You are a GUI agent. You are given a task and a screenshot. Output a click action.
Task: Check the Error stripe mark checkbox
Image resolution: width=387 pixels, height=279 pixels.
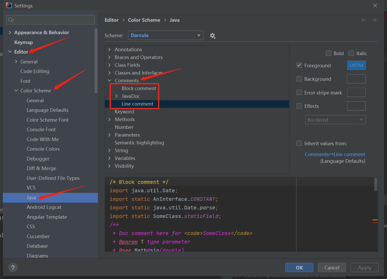click(x=299, y=92)
